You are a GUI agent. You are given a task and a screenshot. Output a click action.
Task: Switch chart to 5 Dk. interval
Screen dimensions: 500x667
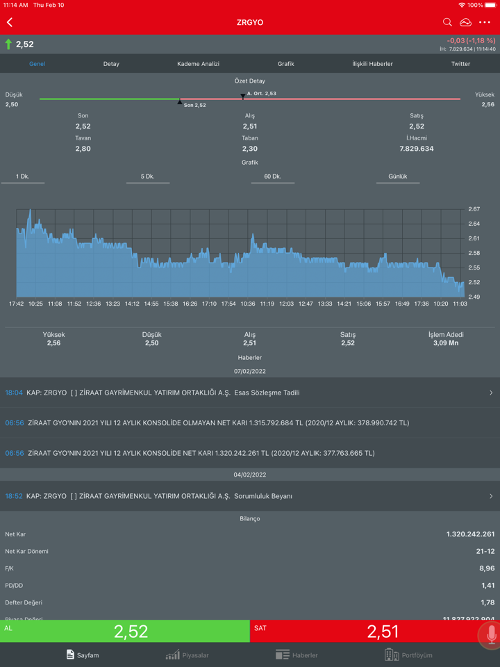(148, 176)
